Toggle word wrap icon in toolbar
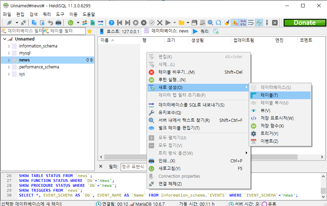 pos(251,23)
